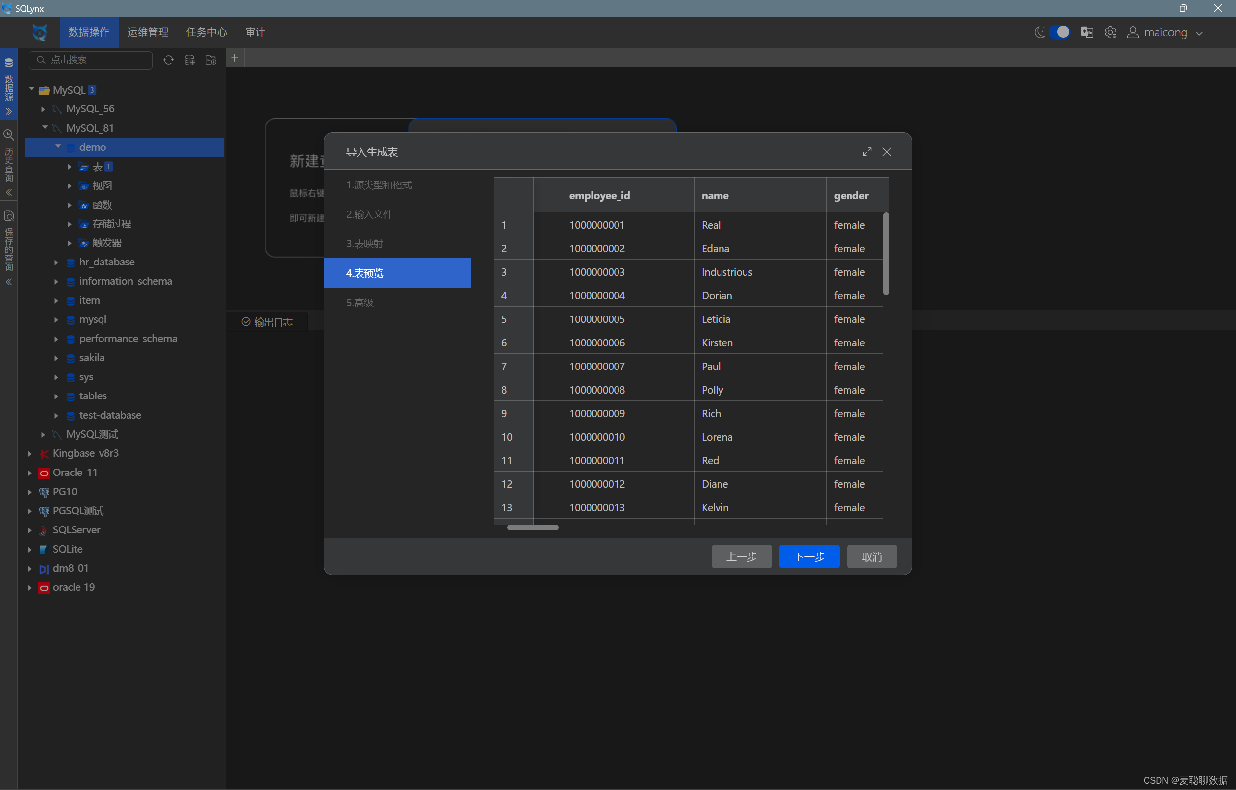Expand the sakila database node
Viewport: 1236px width, 790px height.
click(x=56, y=358)
